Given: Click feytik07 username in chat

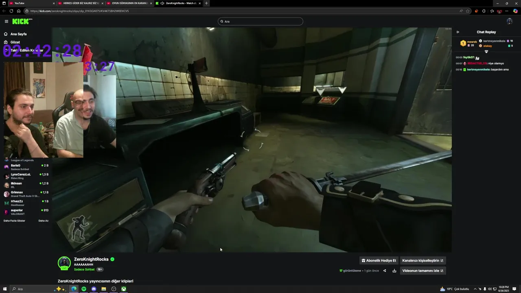Looking at the screenshot, I should click(469, 57).
